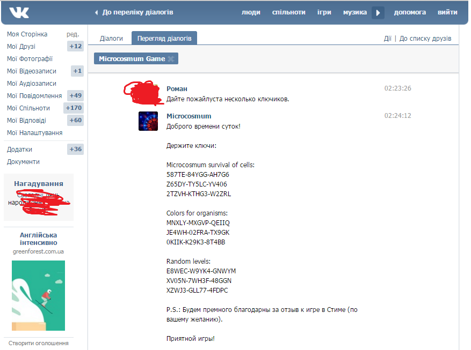This screenshot has width=471, height=350.
Task: Click the +36 apps counter
Action: [x=75, y=149]
